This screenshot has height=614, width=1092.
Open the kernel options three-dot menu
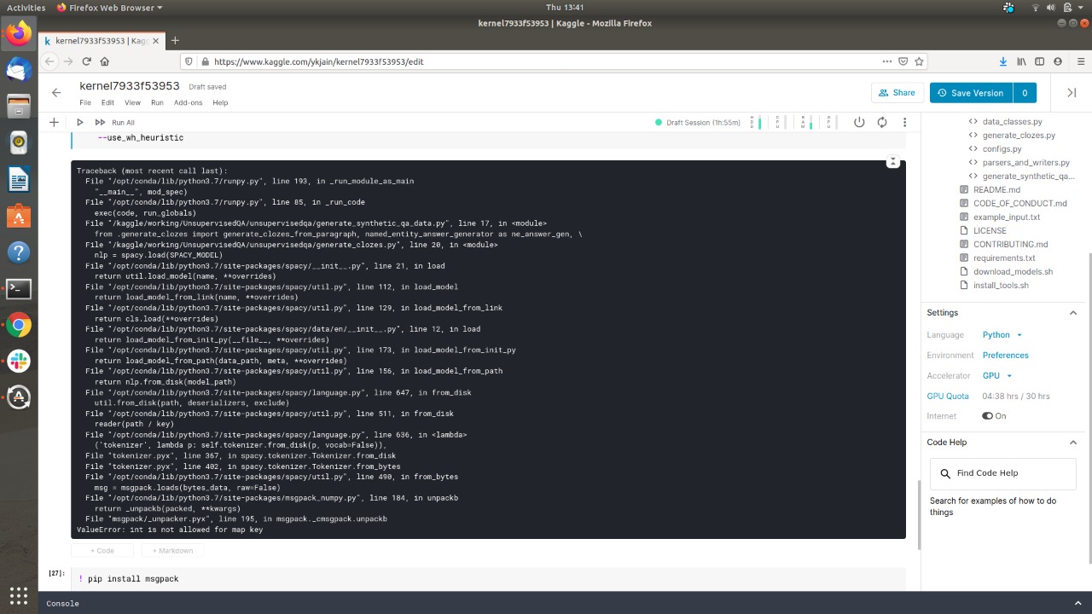(904, 122)
